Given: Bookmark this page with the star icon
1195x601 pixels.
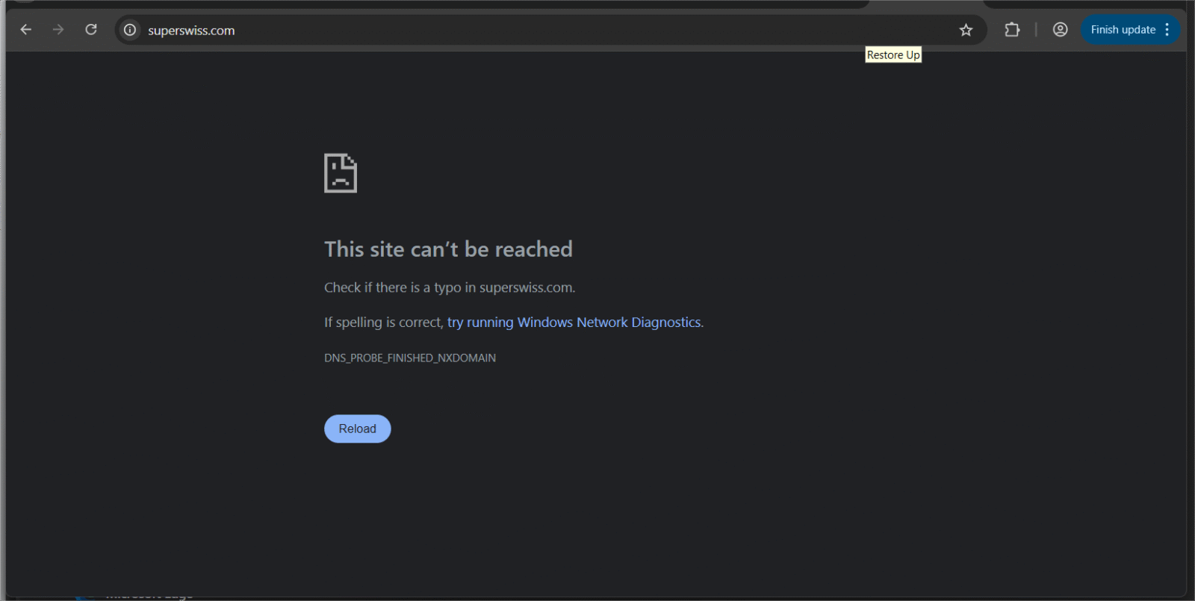Looking at the screenshot, I should click(966, 30).
